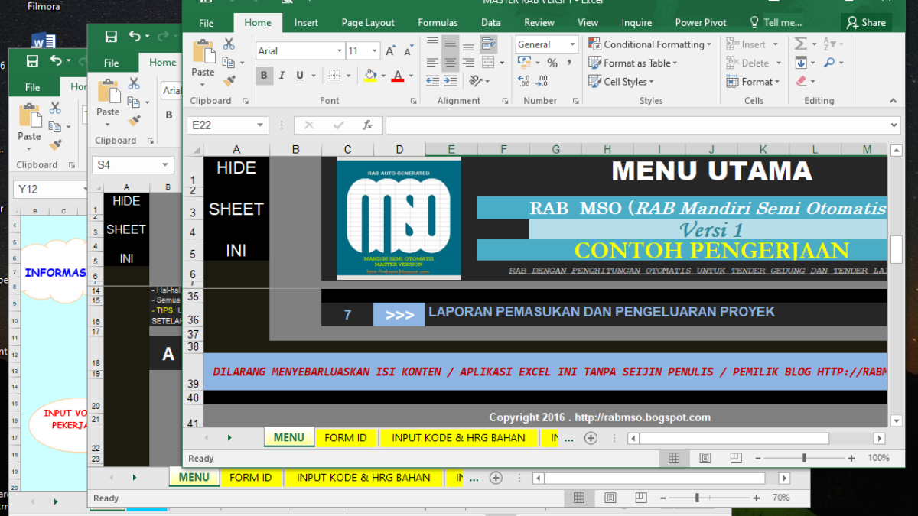Switch to the INPUT KODE & HRG BAHAN sheet in front window
Screen dimensions: 918x516
[x=458, y=438]
